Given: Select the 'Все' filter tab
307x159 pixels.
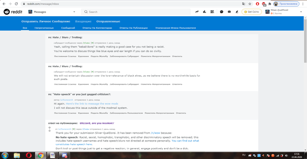Looking at the screenshot, I should 25,28.
